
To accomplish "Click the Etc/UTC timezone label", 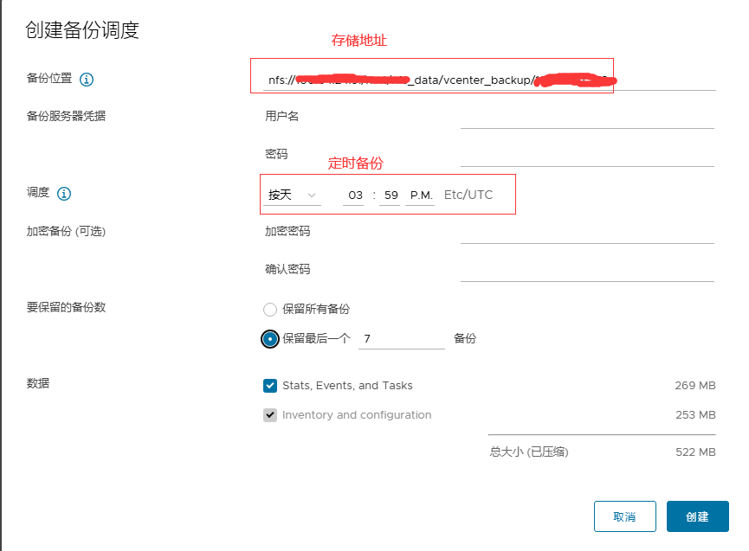I will (467, 195).
